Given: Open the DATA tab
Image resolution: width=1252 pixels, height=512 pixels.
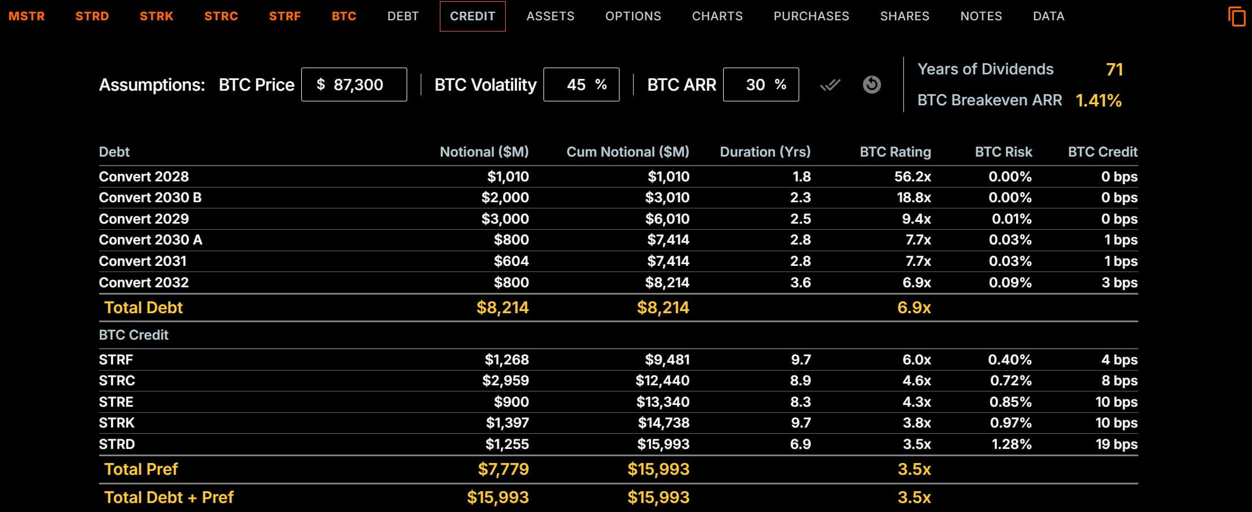Looking at the screenshot, I should [1049, 16].
